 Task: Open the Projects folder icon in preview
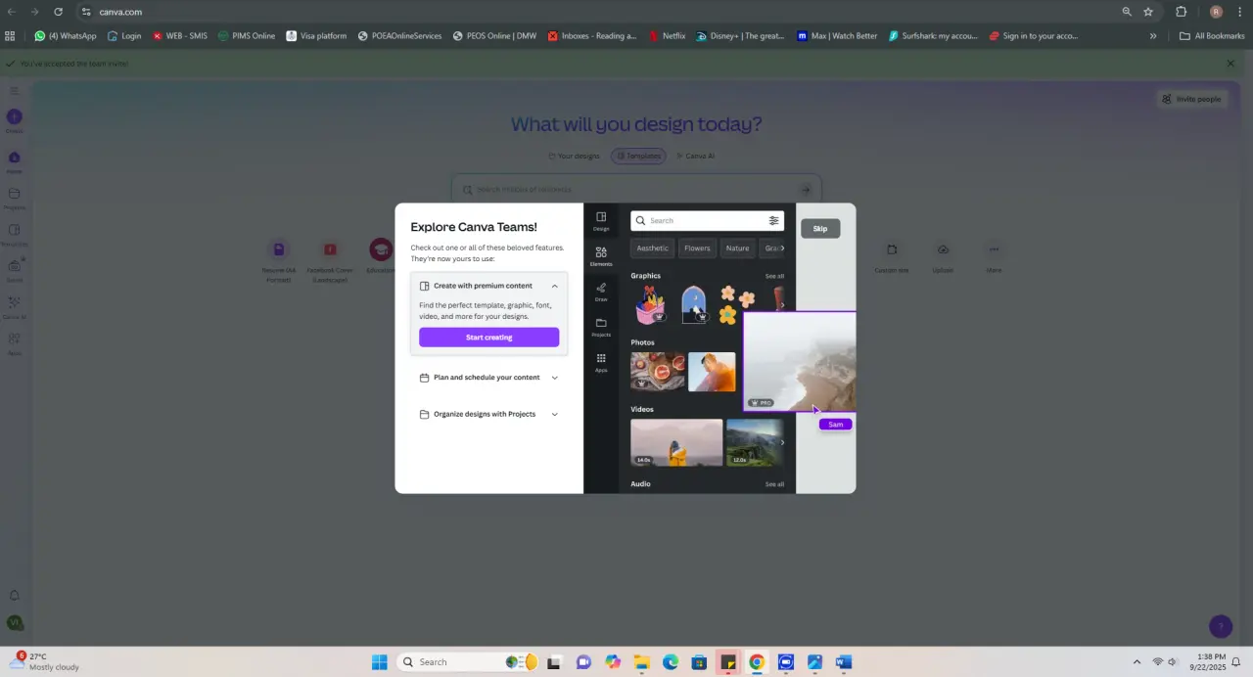point(601,327)
